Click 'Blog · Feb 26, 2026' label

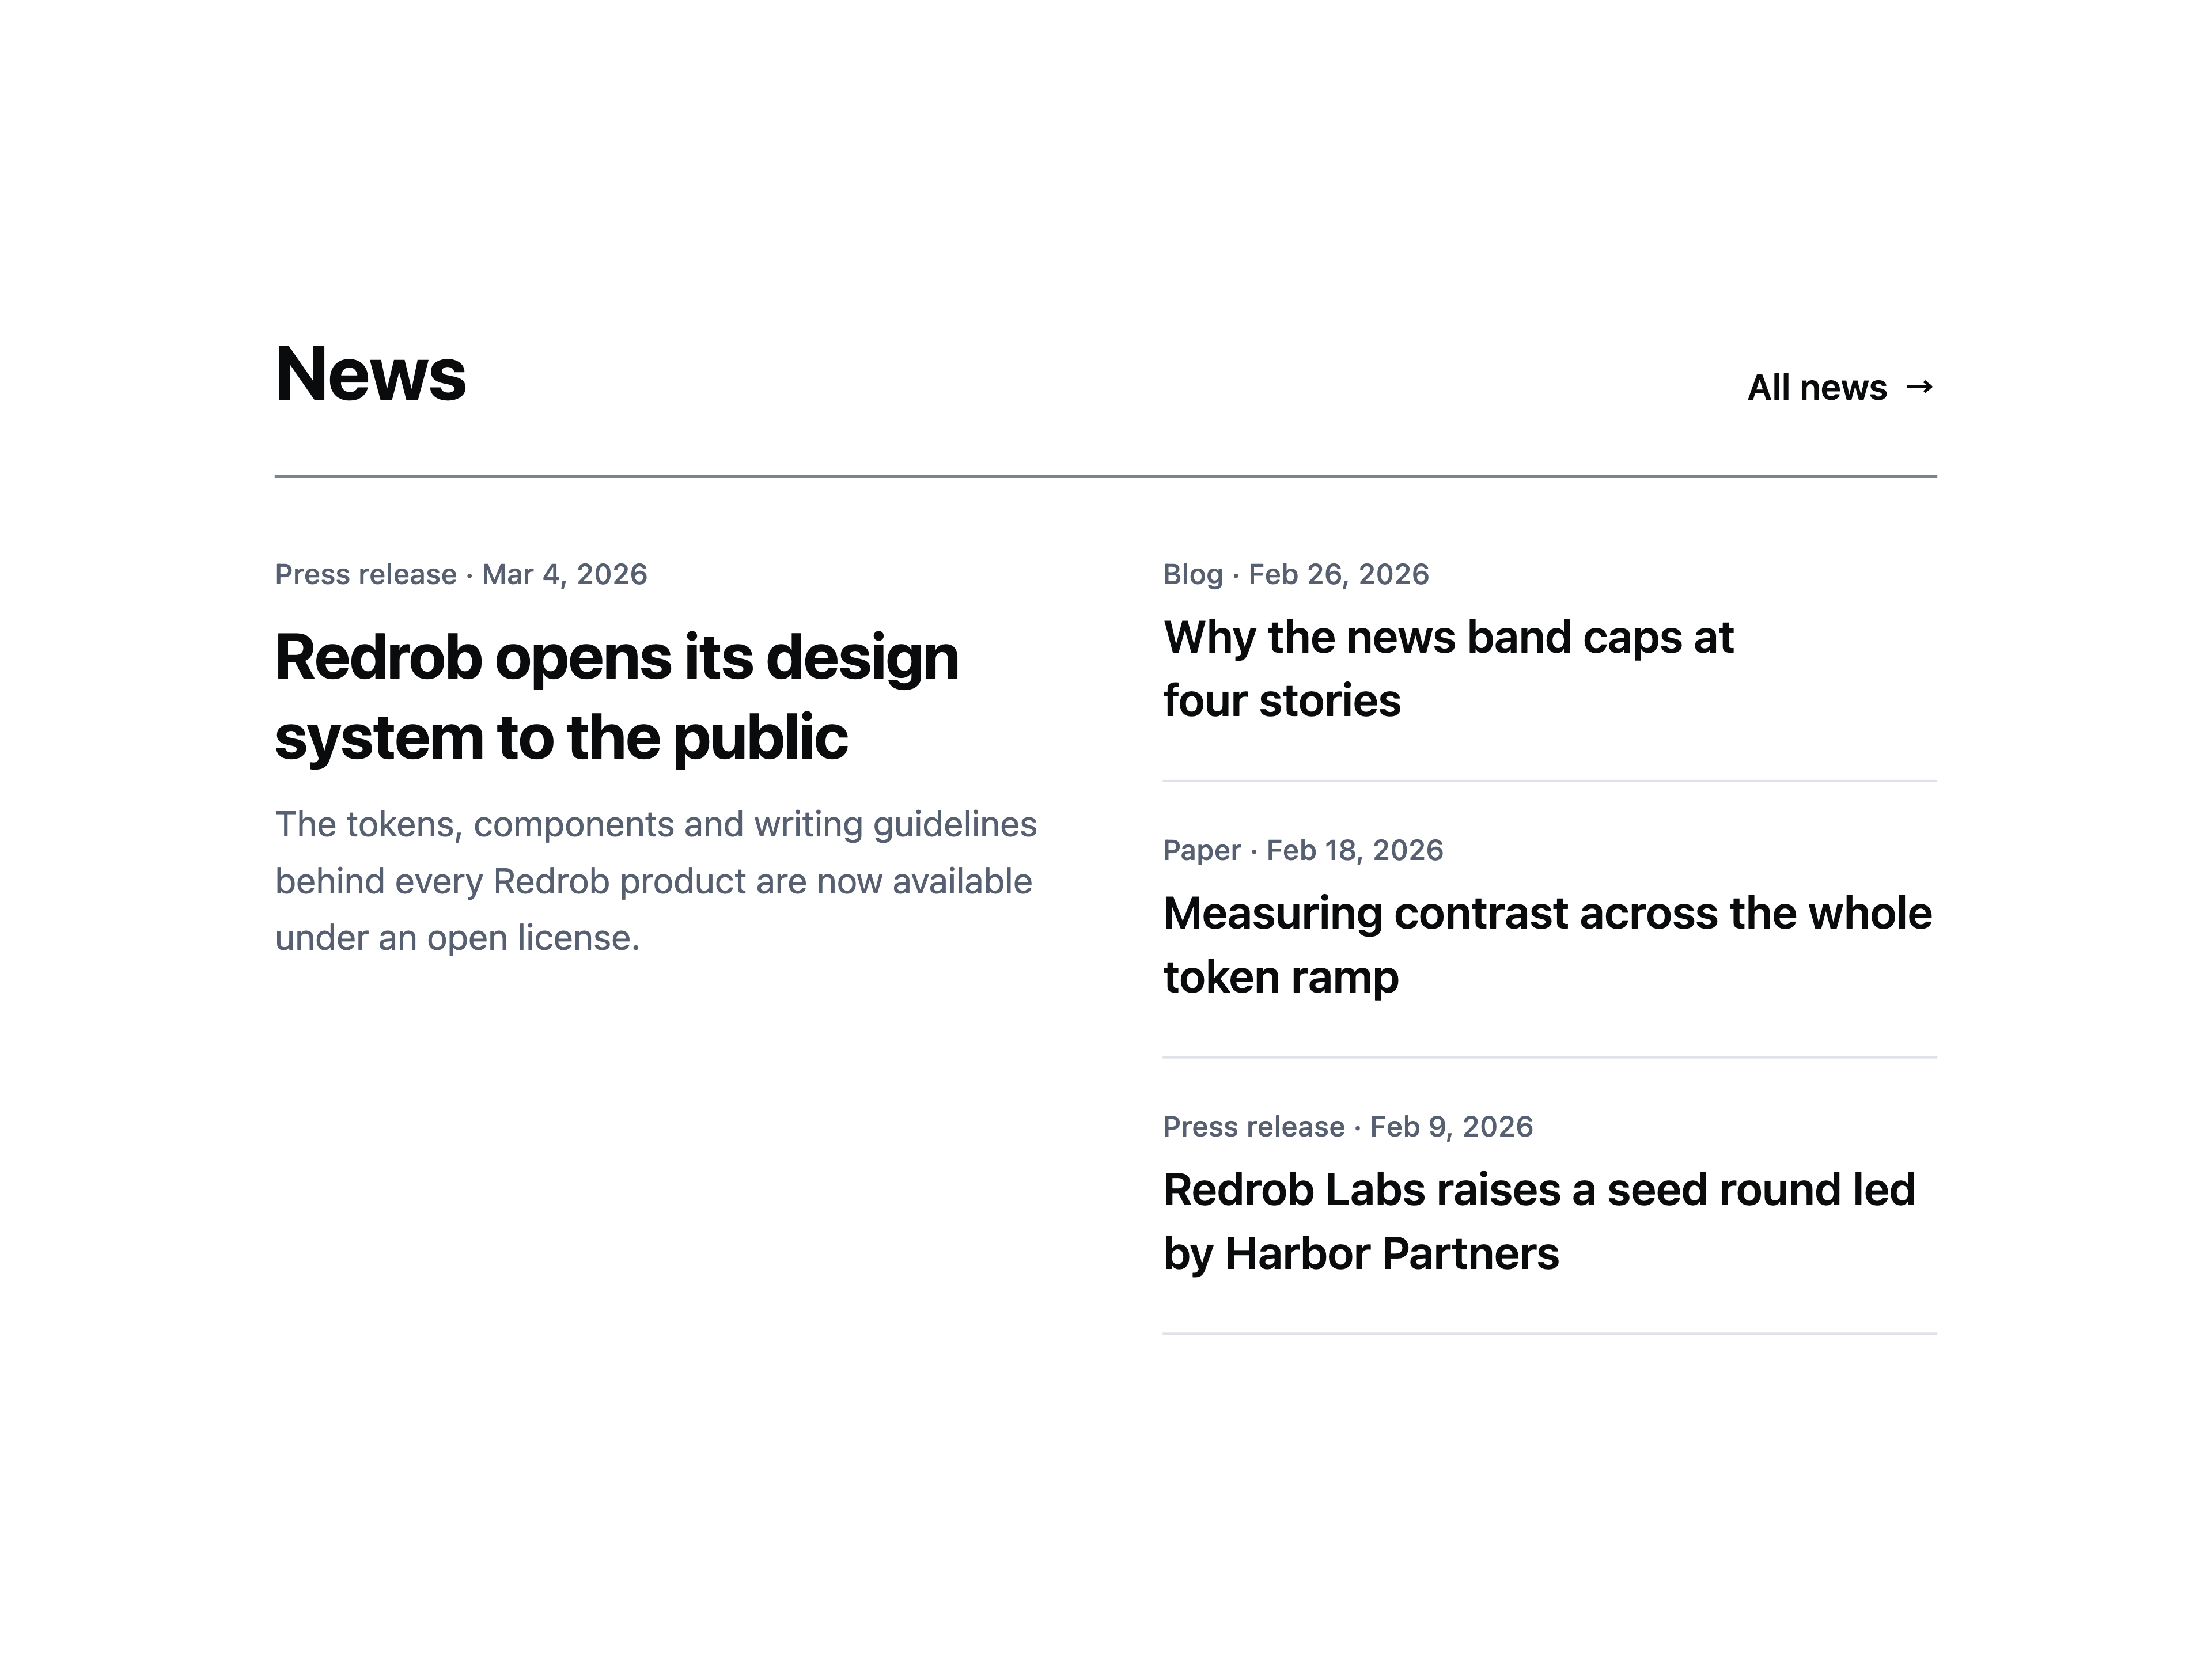[x=1296, y=574]
